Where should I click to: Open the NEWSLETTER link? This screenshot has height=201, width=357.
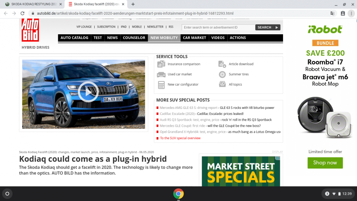pos(155,27)
